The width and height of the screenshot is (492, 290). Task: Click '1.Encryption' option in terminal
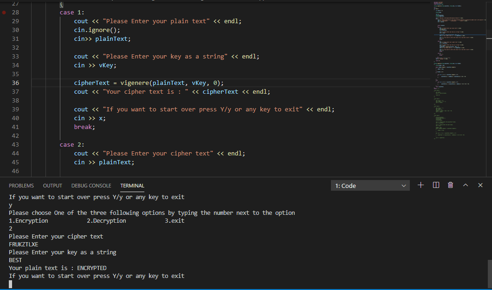pos(29,221)
